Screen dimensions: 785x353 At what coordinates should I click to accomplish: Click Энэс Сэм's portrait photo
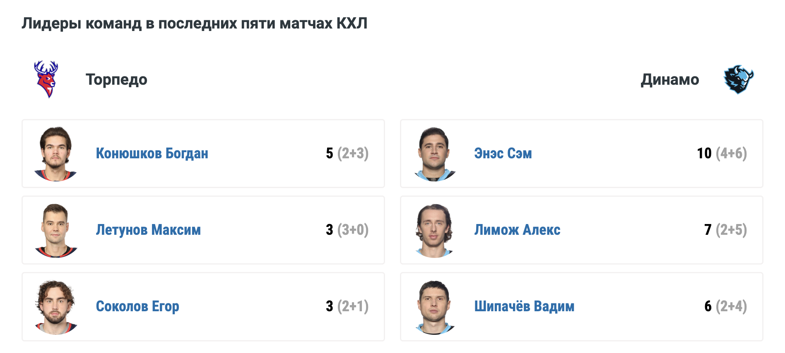(434, 154)
